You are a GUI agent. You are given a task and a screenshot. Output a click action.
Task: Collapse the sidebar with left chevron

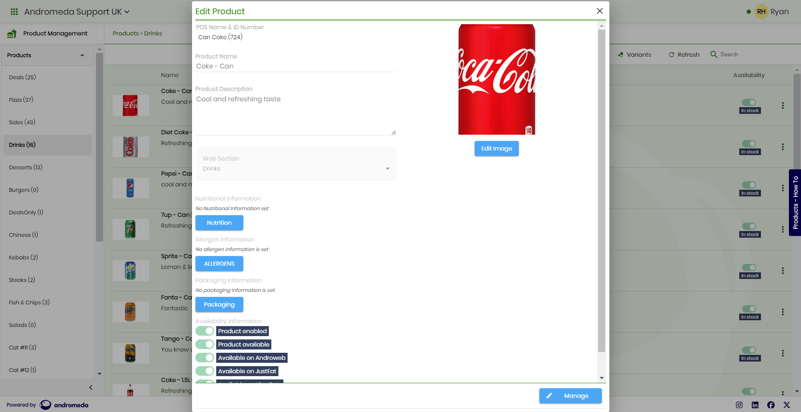[x=91, y=387]
